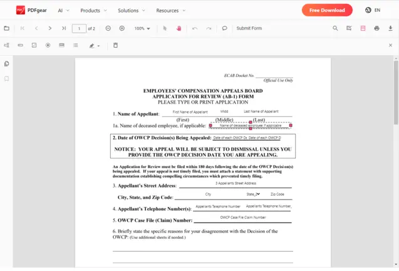
Task: Zoom in with the plus icon
Action: [x=122, y=28]
